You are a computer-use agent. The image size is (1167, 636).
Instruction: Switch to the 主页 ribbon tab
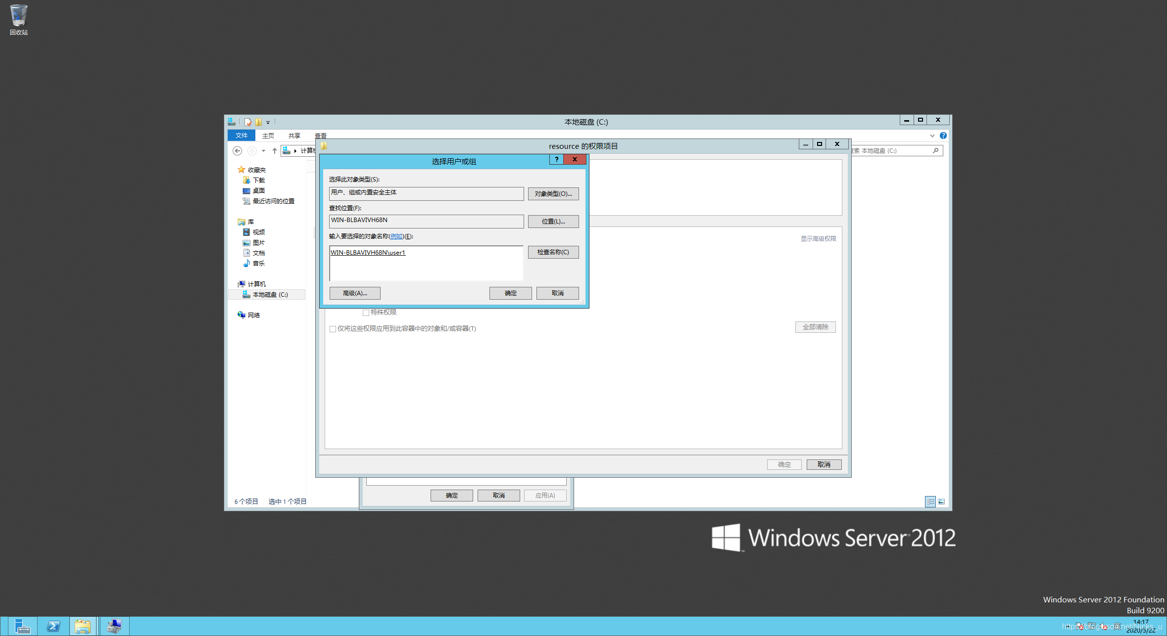tap(268, 136)
